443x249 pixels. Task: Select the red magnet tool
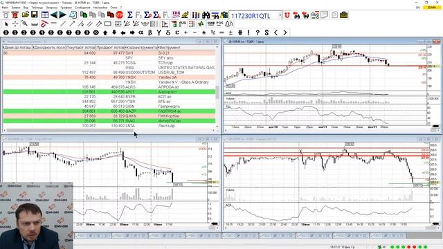(44, 24)
